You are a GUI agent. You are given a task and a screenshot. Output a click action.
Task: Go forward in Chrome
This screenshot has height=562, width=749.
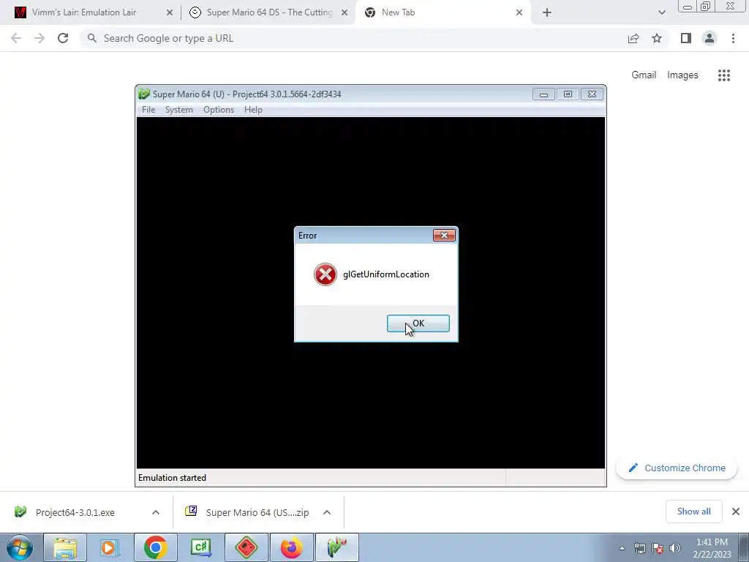[x=39, y=38]
